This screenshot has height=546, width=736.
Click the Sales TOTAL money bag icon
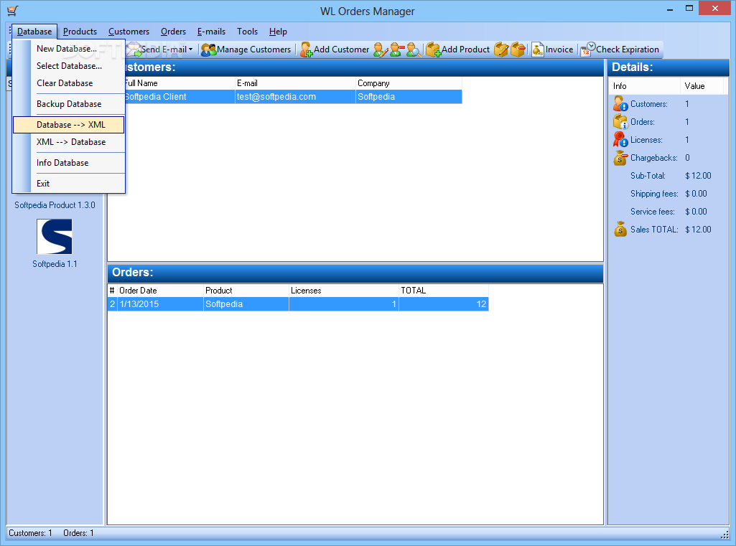pyautogui.click(x=620, y=230)
